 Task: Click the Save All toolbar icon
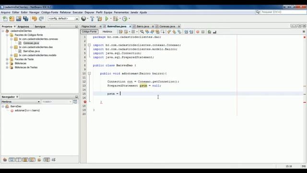pos(25,19)
